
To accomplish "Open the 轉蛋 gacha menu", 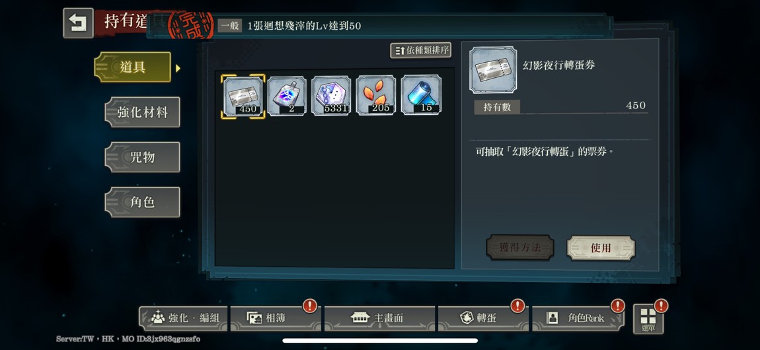I will 483,318.
